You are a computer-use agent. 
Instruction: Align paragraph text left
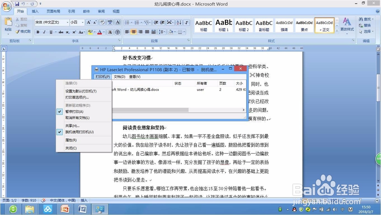click(x=127, y=32)
